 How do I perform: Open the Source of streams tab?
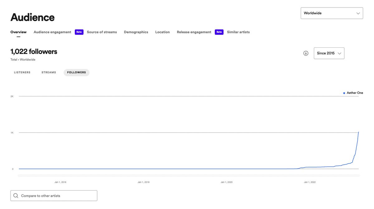coord(102,32)
